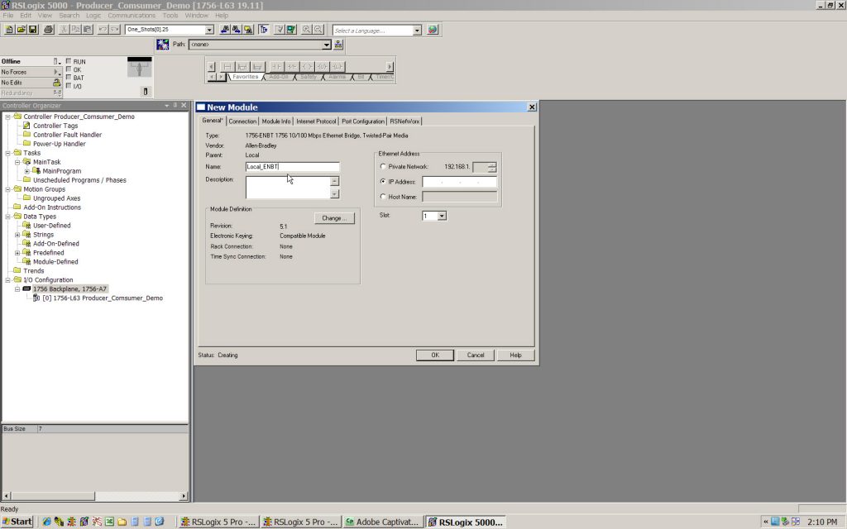Click the Change... module definition button

click(x=334, y=218)
